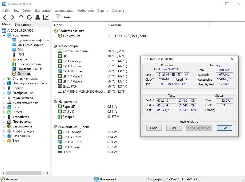Image resolution: width=245 pixels, height=182 pixels.
Task: Expand the Сервер tree node
Action: 4,88
